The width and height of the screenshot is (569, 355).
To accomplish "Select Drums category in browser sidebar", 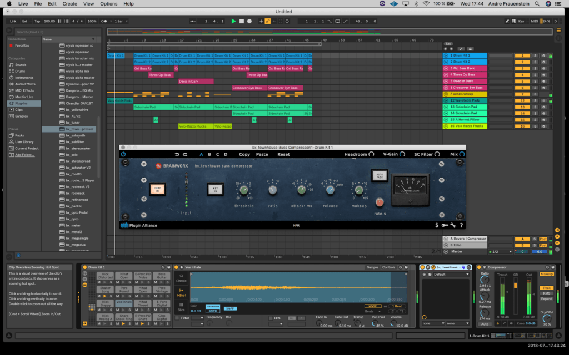I will [20, 72].
